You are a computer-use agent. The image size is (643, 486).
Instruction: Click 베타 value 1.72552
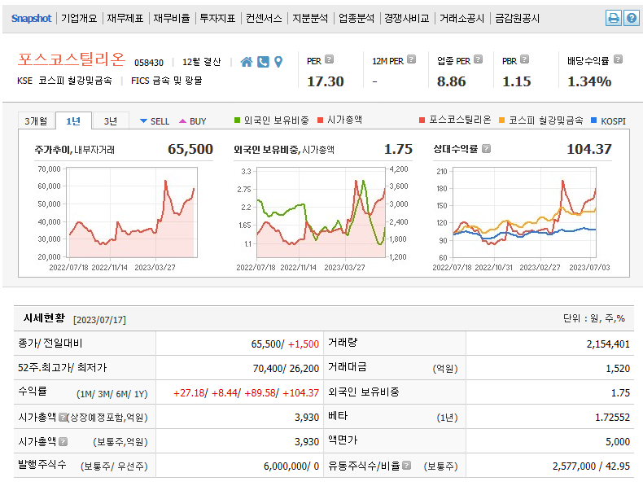[x=613, y=418]
